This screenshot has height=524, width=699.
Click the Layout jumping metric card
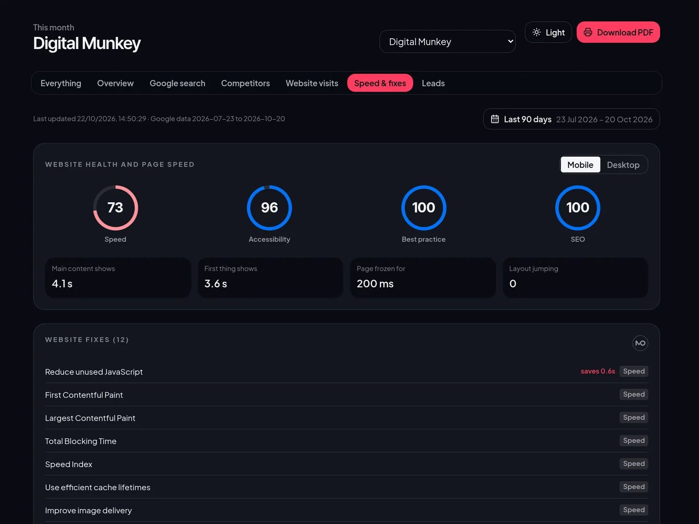[x=575, y=278]
